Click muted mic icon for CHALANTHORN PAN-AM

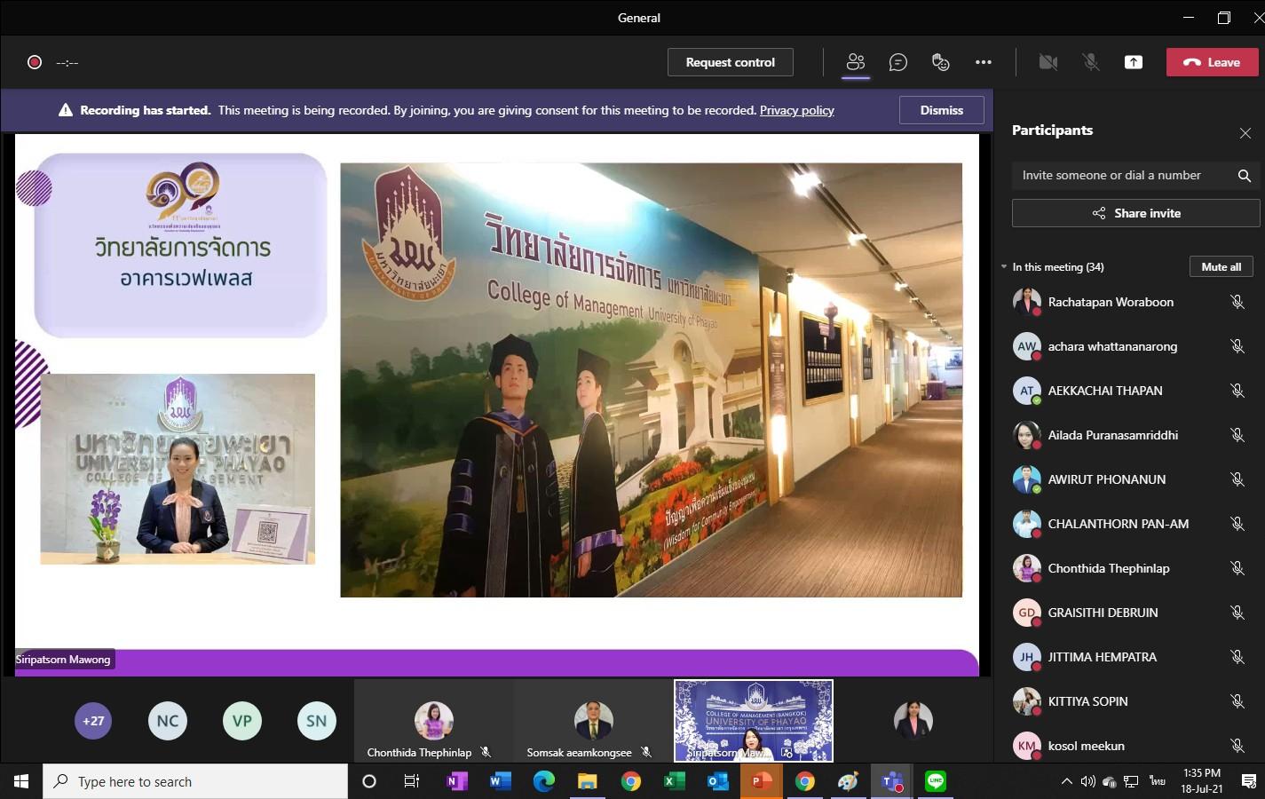click(x=1237, y=524)
